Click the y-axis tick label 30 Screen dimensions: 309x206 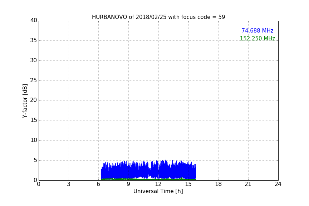coord(34,60)
